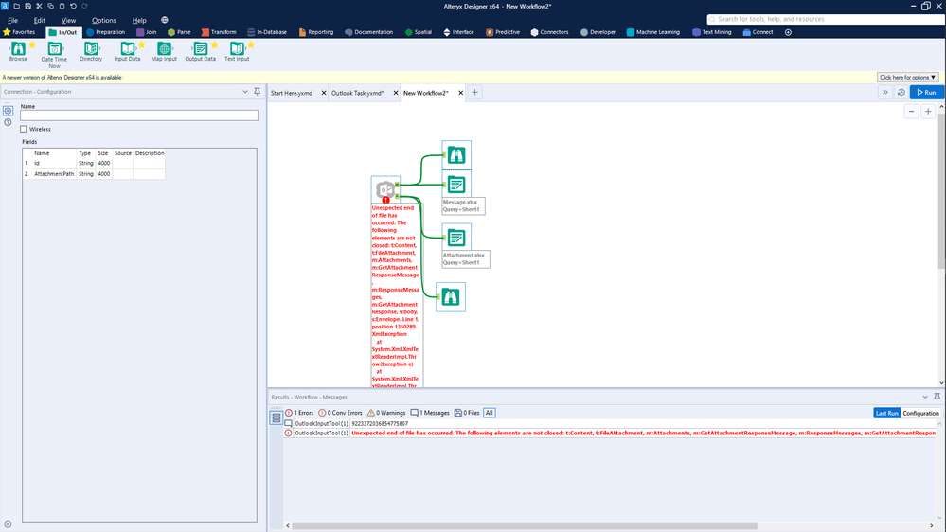Toggle the results list view icon
This screenshot has height=532, width=946.
pos(277,417)
